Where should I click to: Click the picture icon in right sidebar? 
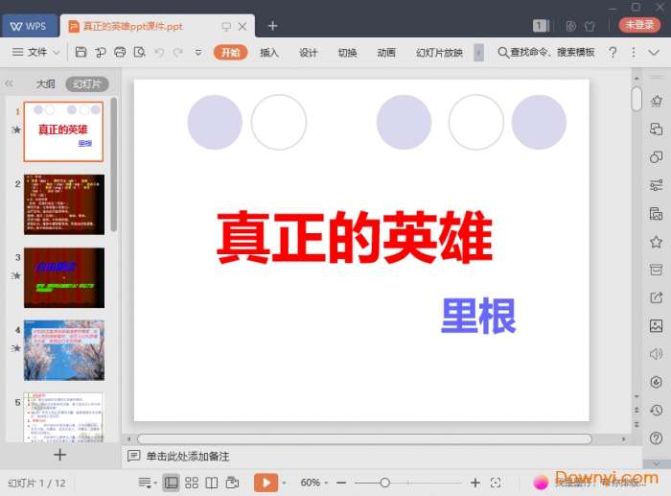[x=656, y=325]
